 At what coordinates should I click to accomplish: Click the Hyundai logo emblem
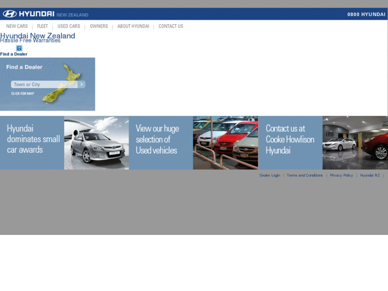pos(10,14)
